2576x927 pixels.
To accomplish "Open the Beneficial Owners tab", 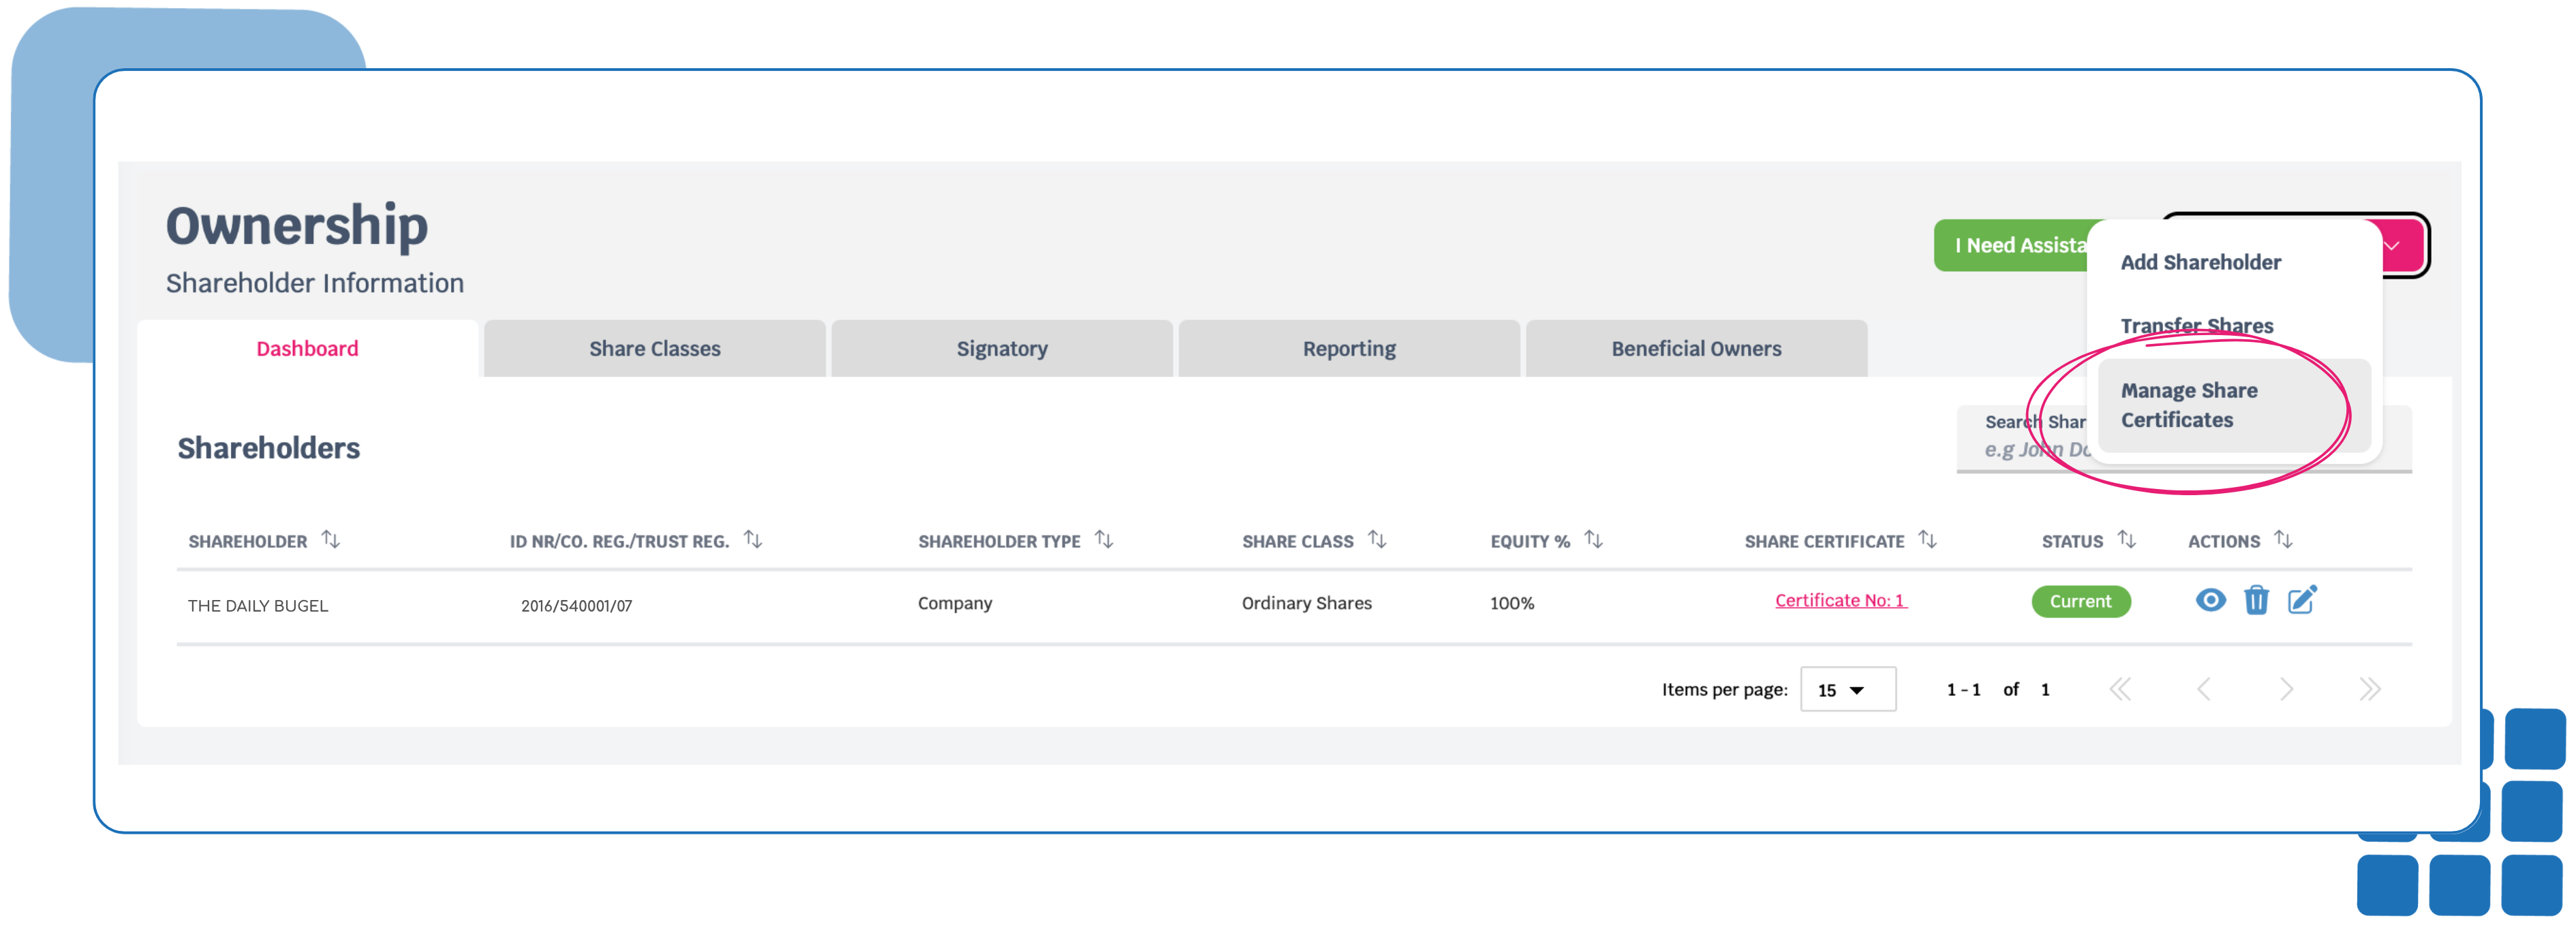I will coord(1696,349).
